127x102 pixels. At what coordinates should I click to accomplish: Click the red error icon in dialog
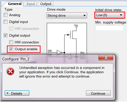[10, 71]
